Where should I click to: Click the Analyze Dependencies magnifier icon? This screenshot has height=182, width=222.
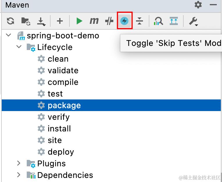158,21
